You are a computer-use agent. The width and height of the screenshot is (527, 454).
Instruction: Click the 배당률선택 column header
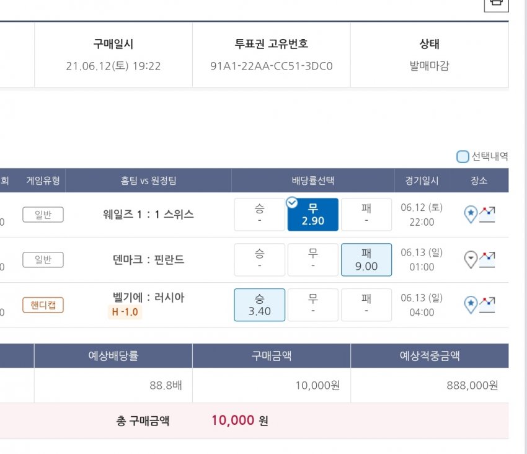tap(313, 180)
